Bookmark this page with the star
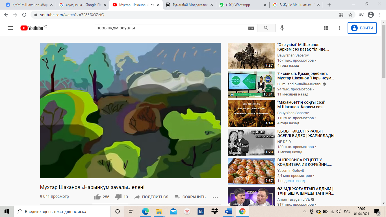386x217 pixels. [350, 15]
